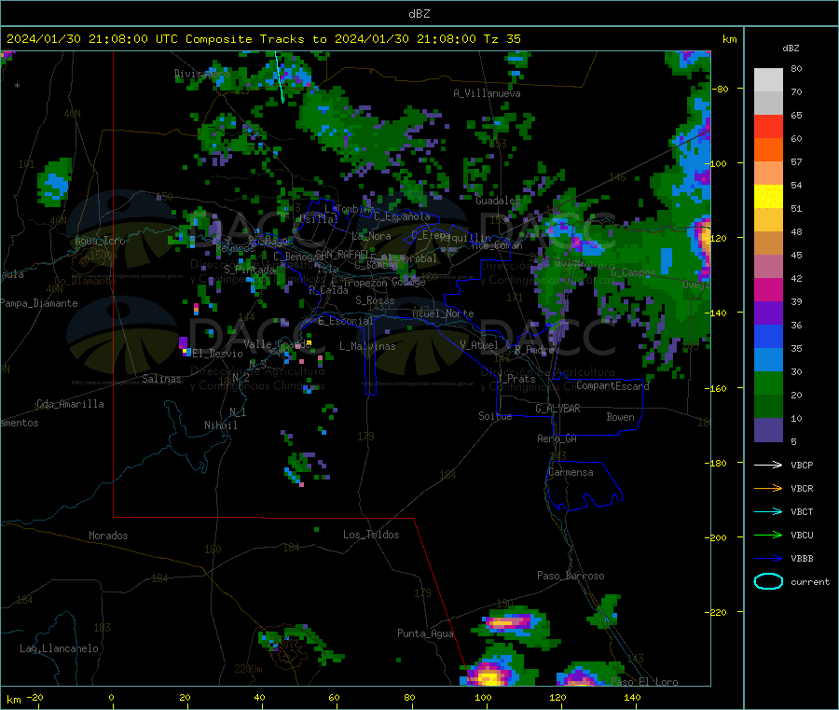
Task: Click the L_Malvinas map label
Action: [367, 346]
